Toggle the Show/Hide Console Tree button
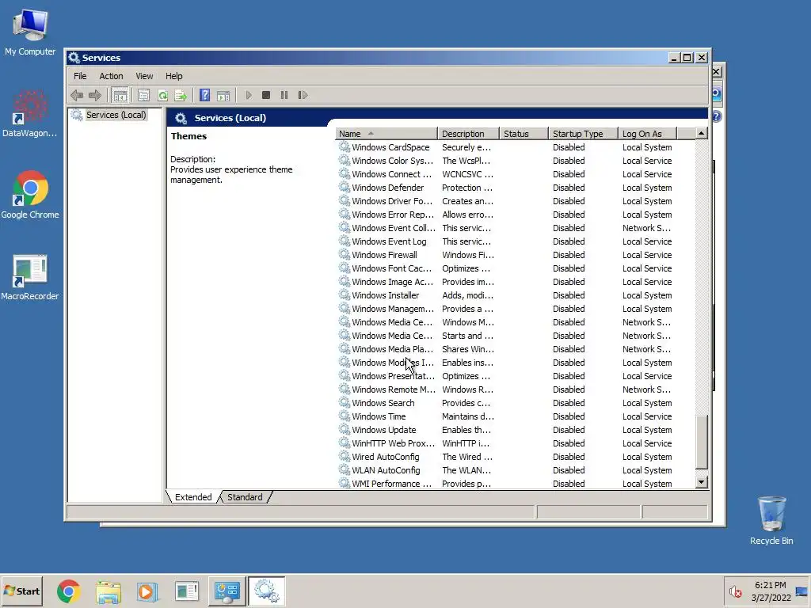The width and height of the screenshot is (811, 608). [120, 95]
